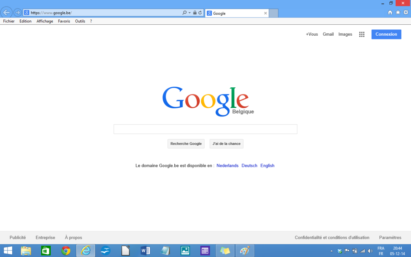
Task: Open the ? help menu
Action: click(x=91, y=21)
